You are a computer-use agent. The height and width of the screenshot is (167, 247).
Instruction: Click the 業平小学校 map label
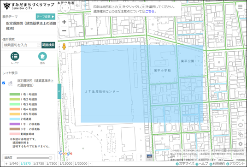(162, 71)
